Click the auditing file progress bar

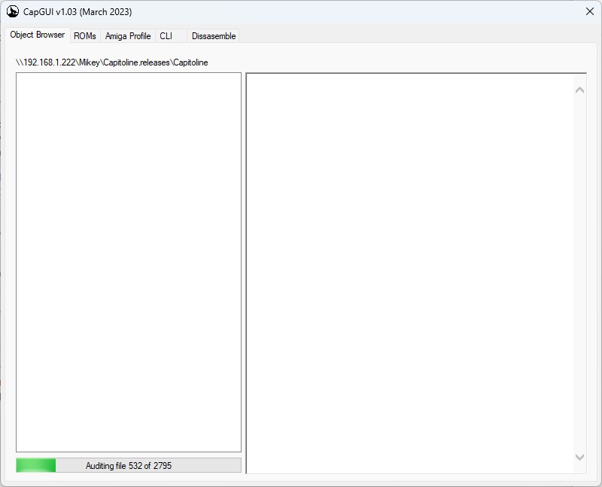[x=129, y=465]
